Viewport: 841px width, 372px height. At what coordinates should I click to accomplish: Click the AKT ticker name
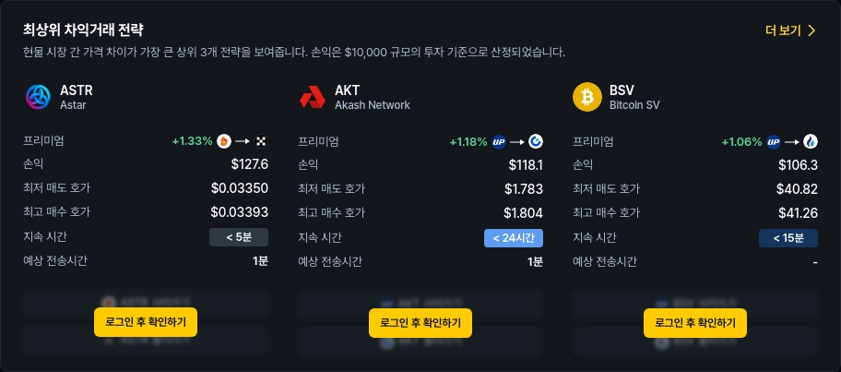pyautogui.click(x=347, y=90)
